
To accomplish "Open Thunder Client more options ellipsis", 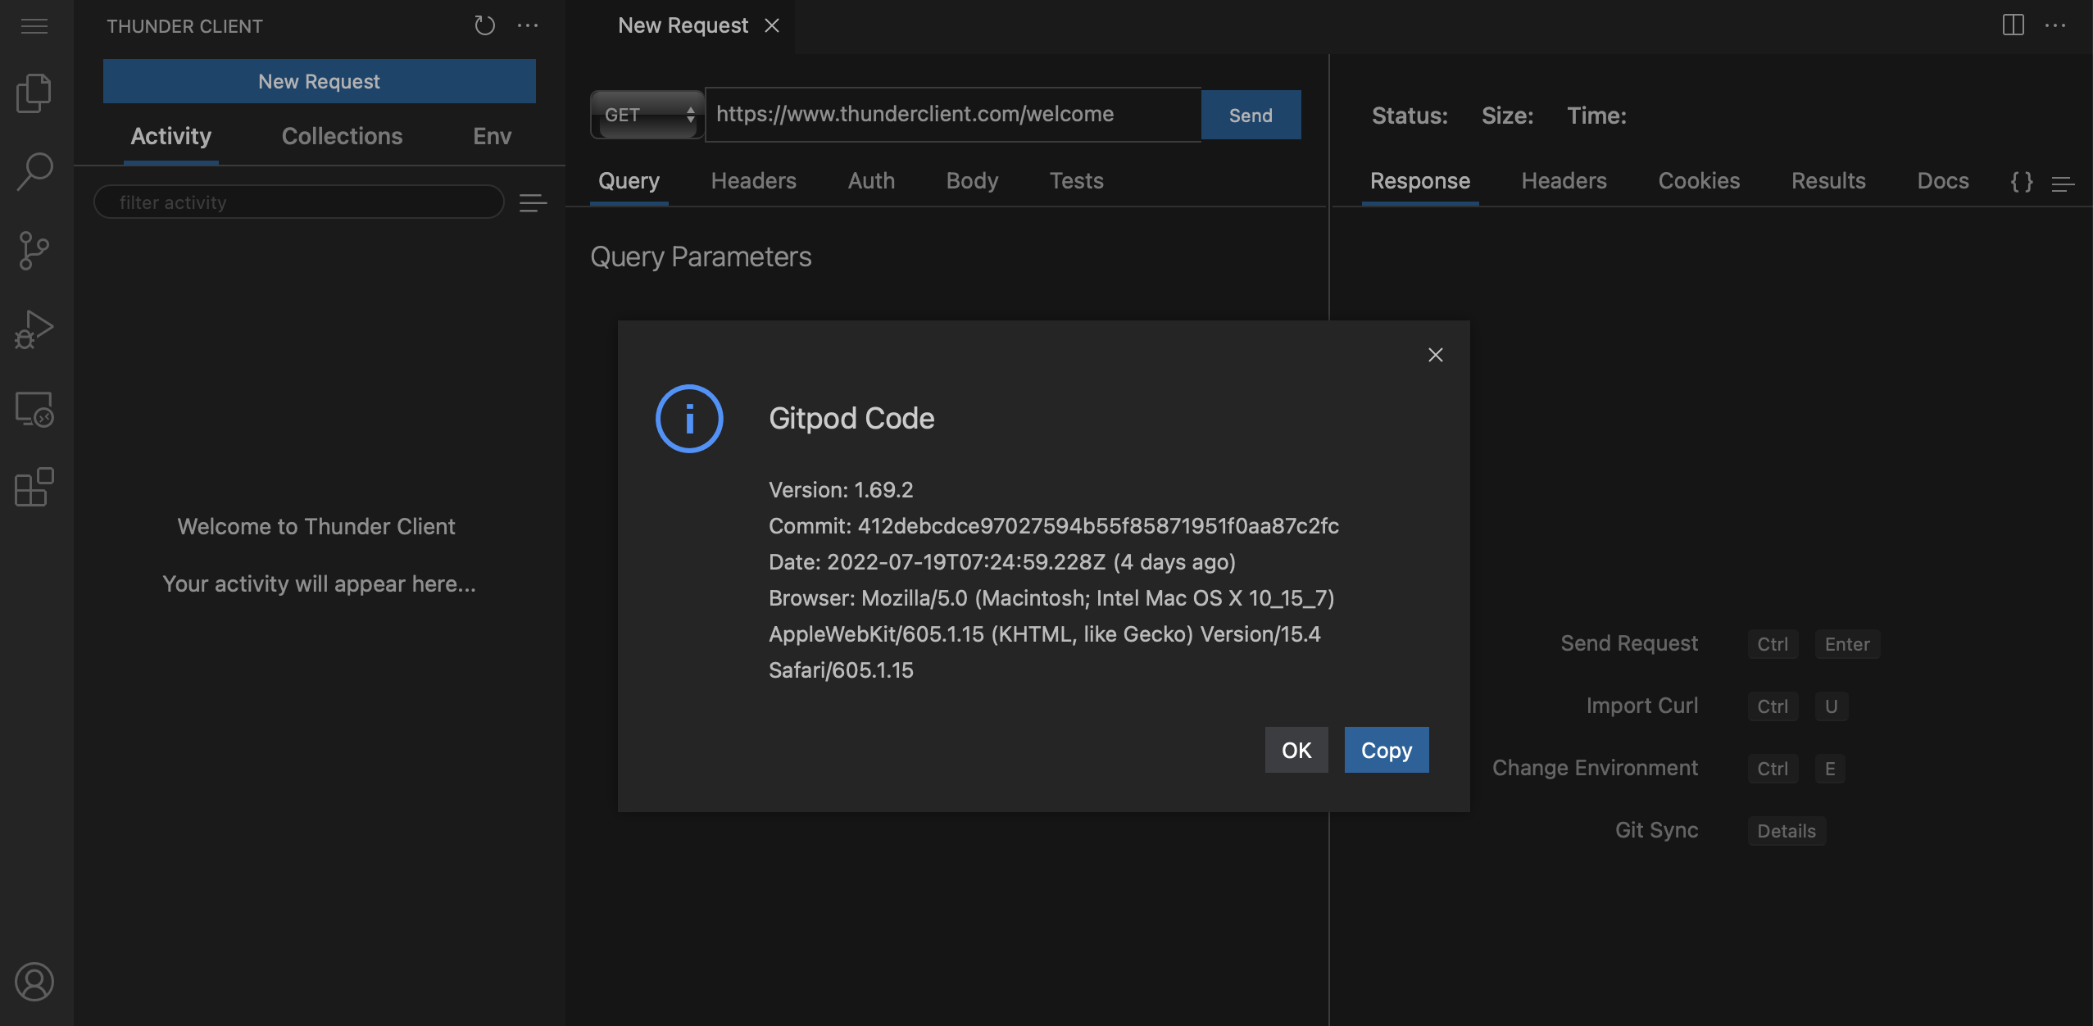I will (x=530, y=25).
